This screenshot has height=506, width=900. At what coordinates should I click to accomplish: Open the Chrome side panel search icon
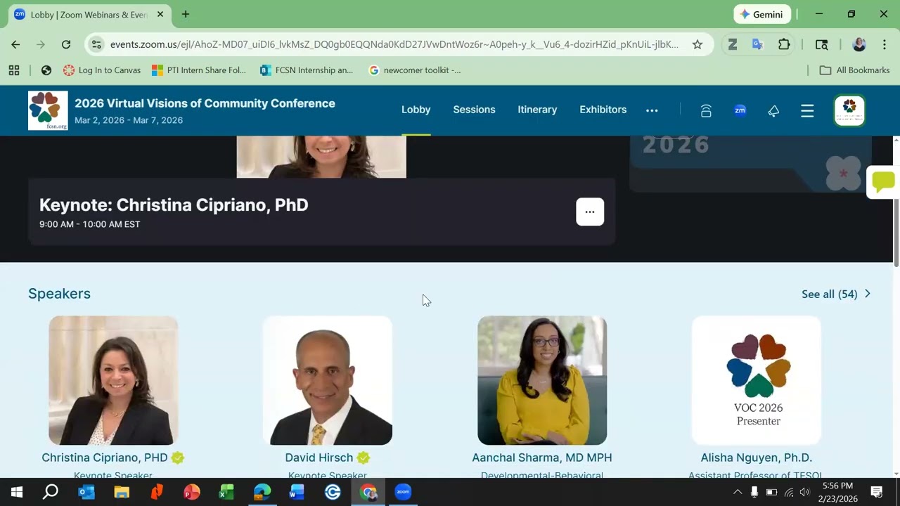pos(821,44)
